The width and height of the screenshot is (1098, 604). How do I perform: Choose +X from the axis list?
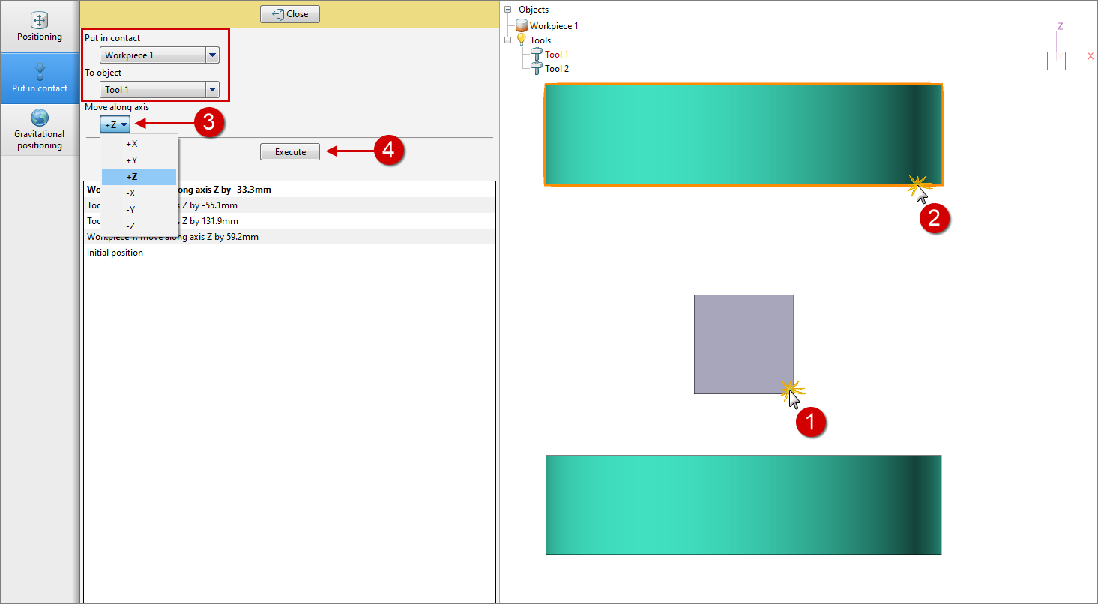coord(132,144)
